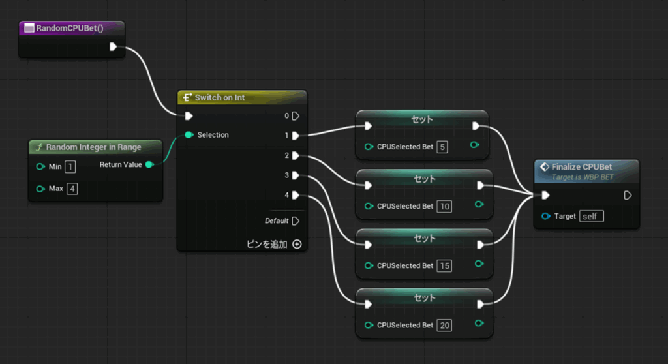
Task: Click the Switch output pin labeled 0
Action: (296, 116)
